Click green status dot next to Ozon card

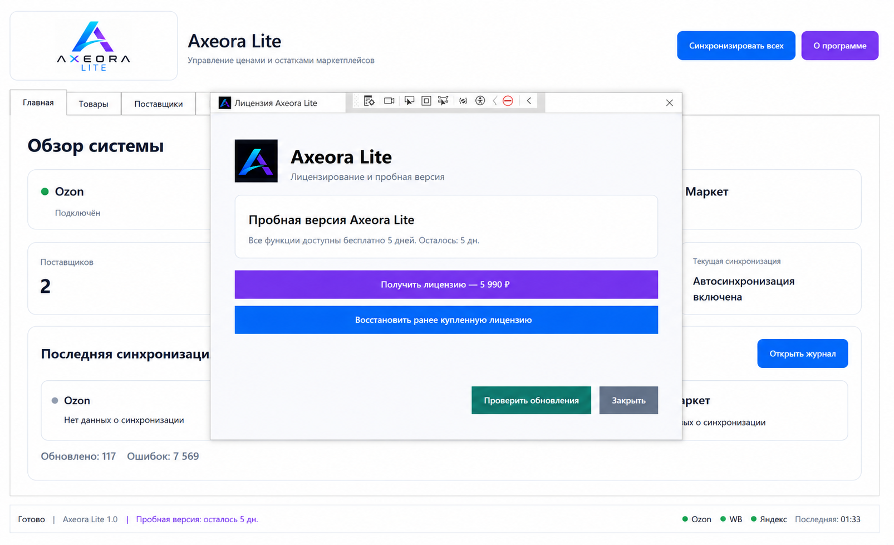pos(45,192)
